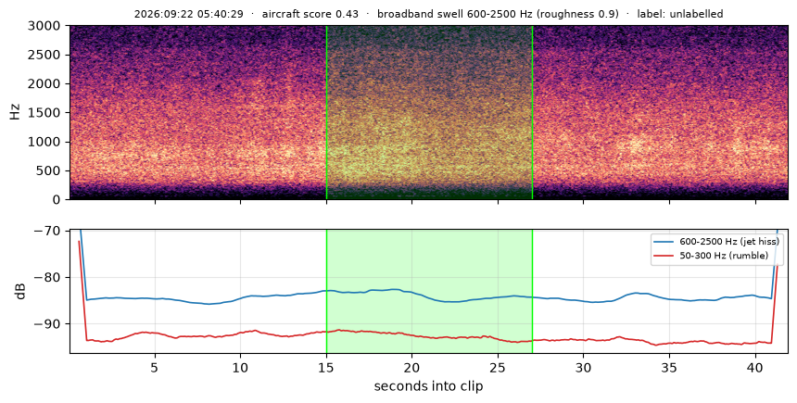Click the 'dB' y-axis label
This screenshot has width=797, height=403.
click(x=20, y=292)
